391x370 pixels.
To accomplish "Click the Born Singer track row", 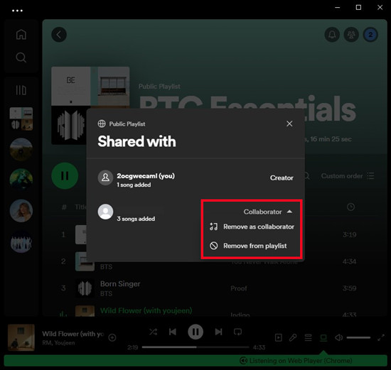I will tap(215, 288).
